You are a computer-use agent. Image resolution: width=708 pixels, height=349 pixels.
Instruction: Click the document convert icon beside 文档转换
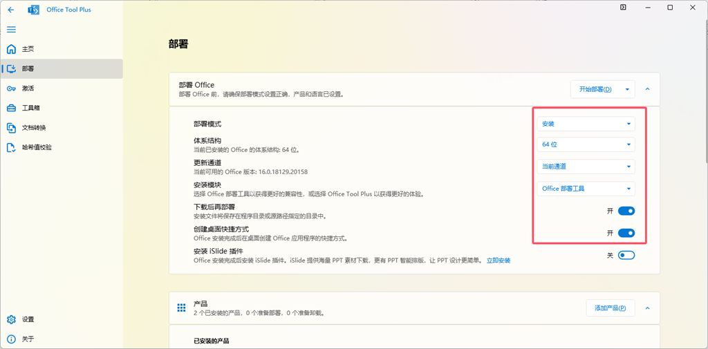pyautogui.click(x=11, y=128)
